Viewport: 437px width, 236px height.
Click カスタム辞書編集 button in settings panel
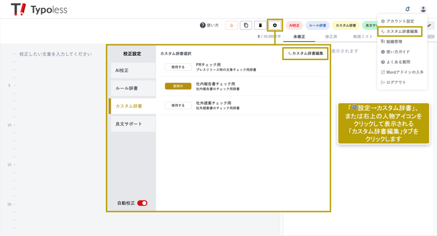306,53
